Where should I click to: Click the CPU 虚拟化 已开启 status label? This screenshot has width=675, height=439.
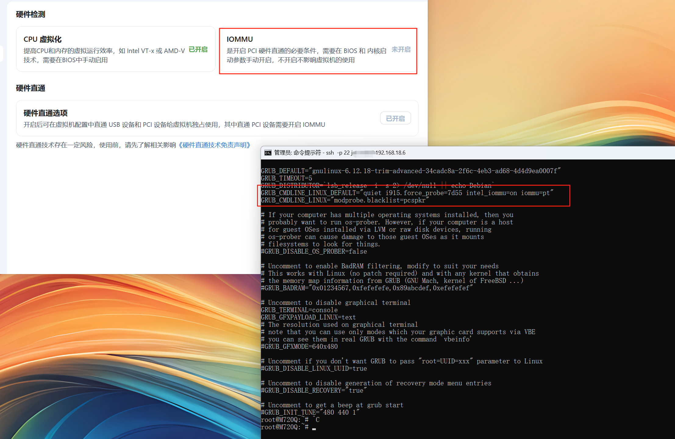(x=198, y=49)
